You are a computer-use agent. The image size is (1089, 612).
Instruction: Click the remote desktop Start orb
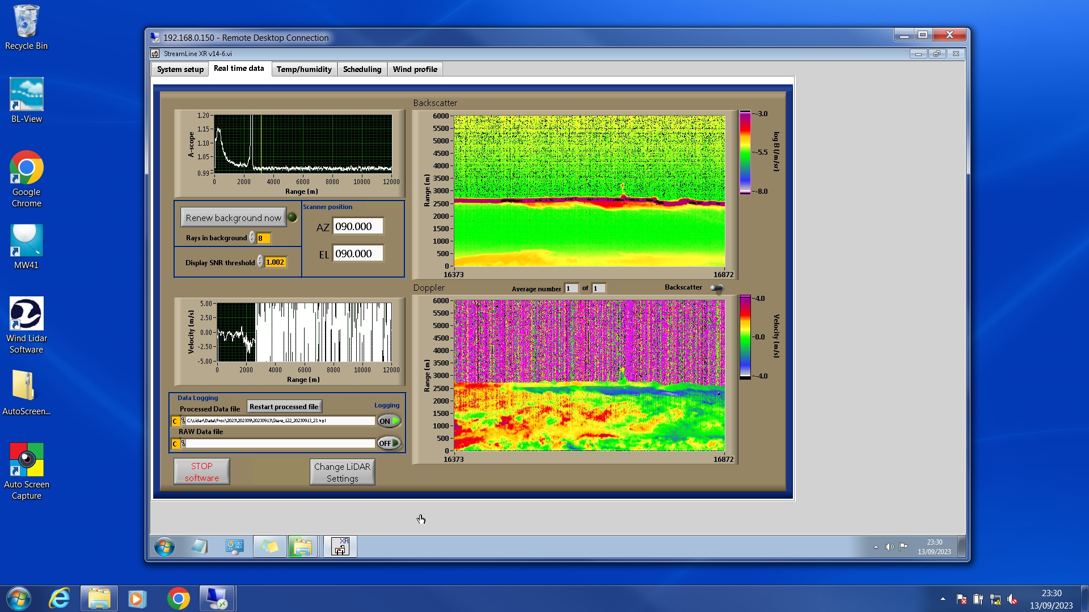click(x=164, y=547)
